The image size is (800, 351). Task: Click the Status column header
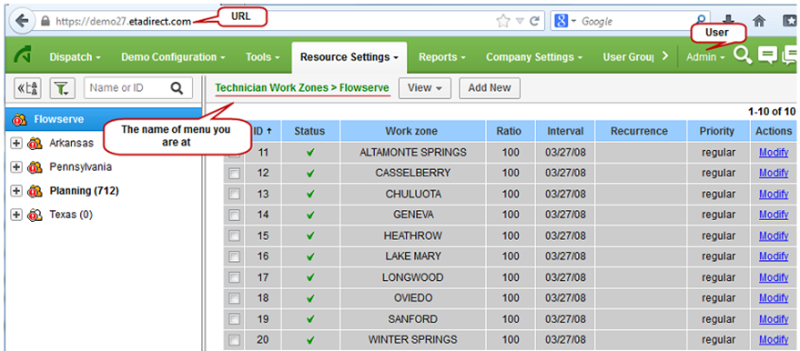pyautogui.click(x=309, y=131)
